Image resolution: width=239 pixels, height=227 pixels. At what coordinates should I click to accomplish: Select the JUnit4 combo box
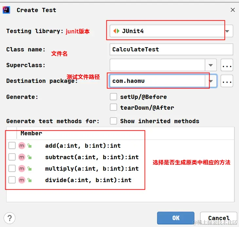(x=171, y=31)
